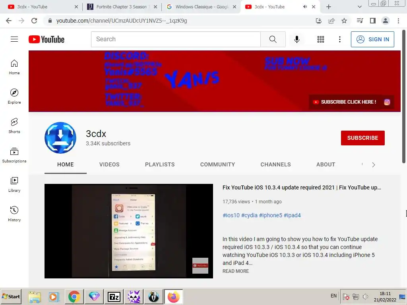The width and height of the screenshot is (407, 305).
Task: Open YouTube settings three-dot menu
Action: (x=339, y=39)
